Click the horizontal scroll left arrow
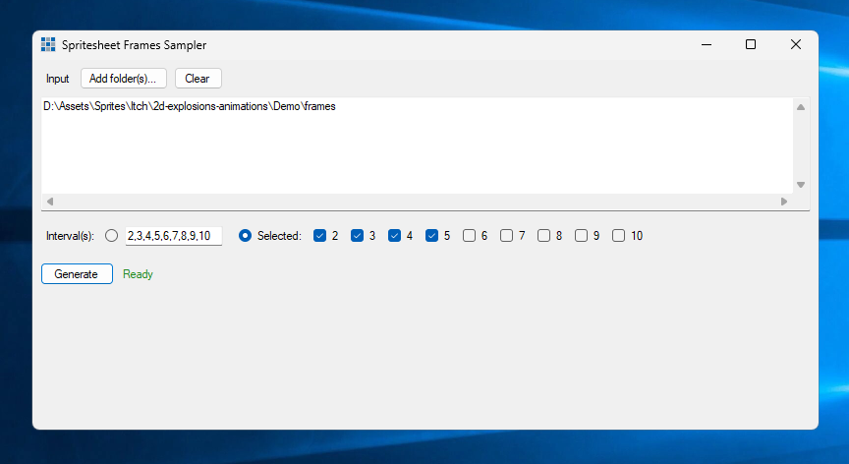849x464 pixels. 50,202
